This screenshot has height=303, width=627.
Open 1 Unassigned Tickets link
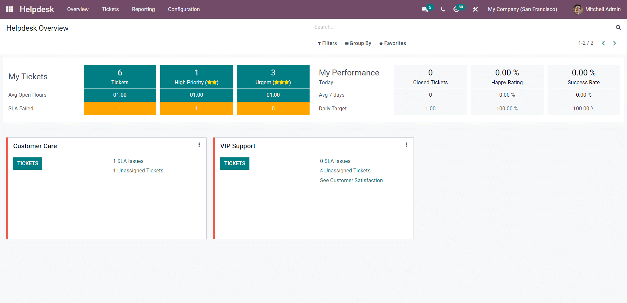point(138,171)
